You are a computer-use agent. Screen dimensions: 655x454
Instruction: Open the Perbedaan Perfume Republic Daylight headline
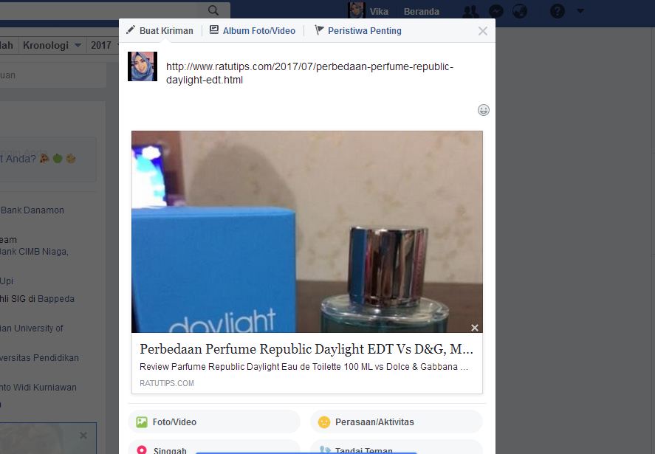[306, 348]
